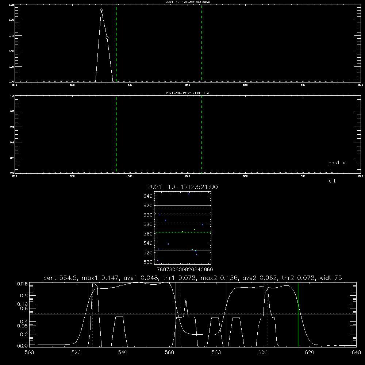
Task: Click the dusk plot title 2021-10-12T23:21:00 dusk
Action: (x=188, y=93)
